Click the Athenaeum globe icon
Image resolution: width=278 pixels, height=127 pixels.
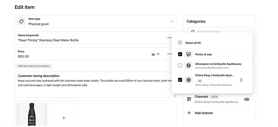point(188,65)
